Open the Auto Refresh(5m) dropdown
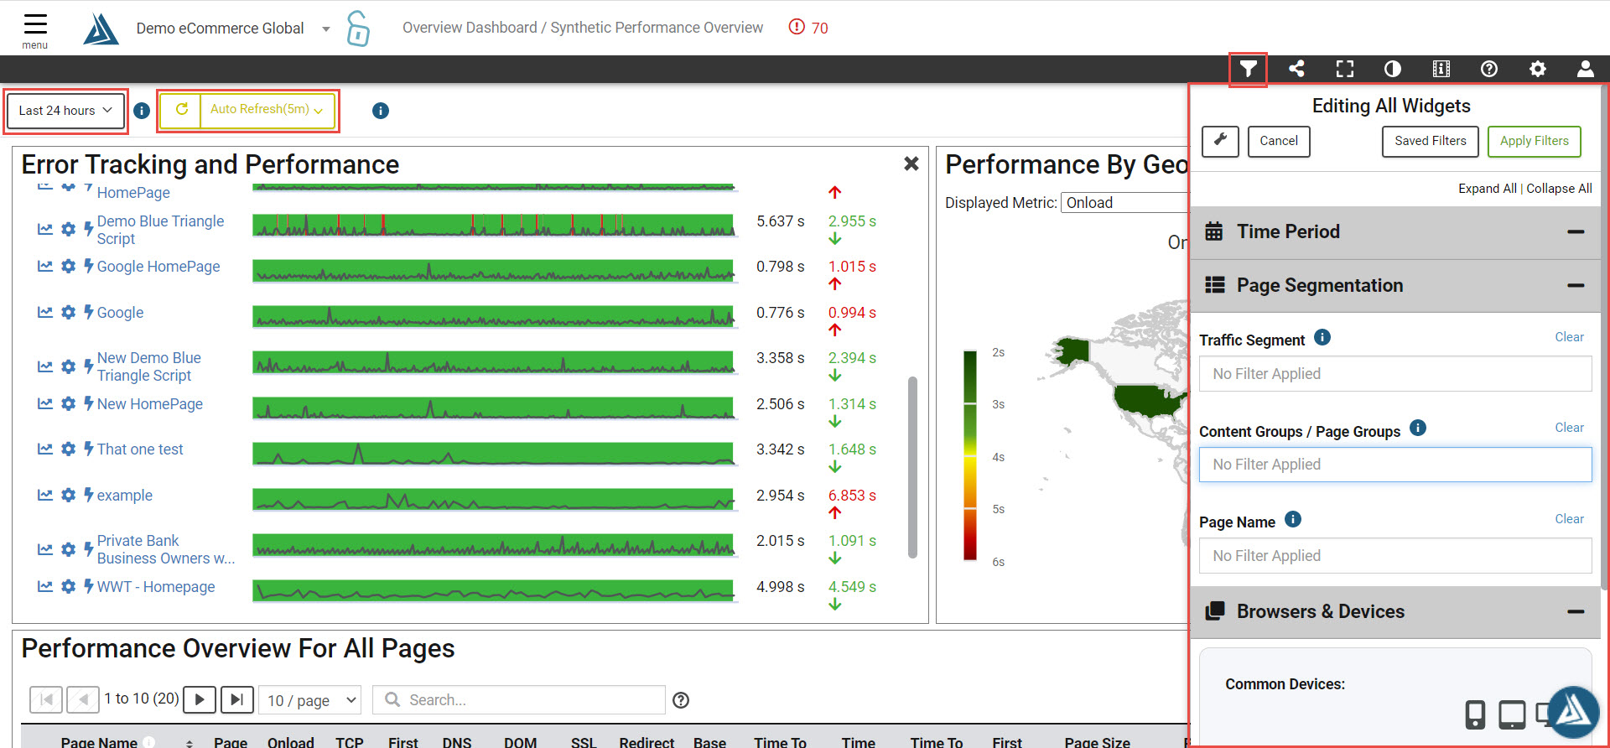The image size is (1610, 748). point(267,110)
